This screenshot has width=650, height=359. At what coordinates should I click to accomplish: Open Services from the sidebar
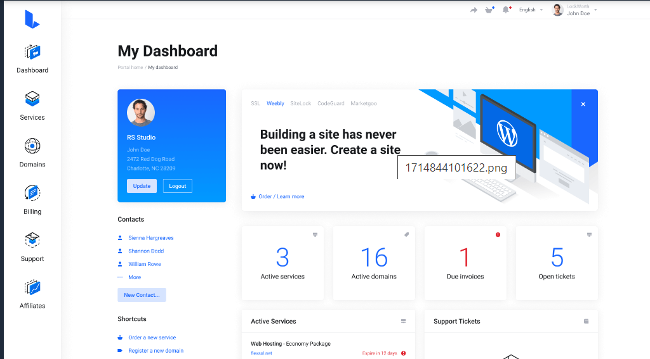pos(32,99)
